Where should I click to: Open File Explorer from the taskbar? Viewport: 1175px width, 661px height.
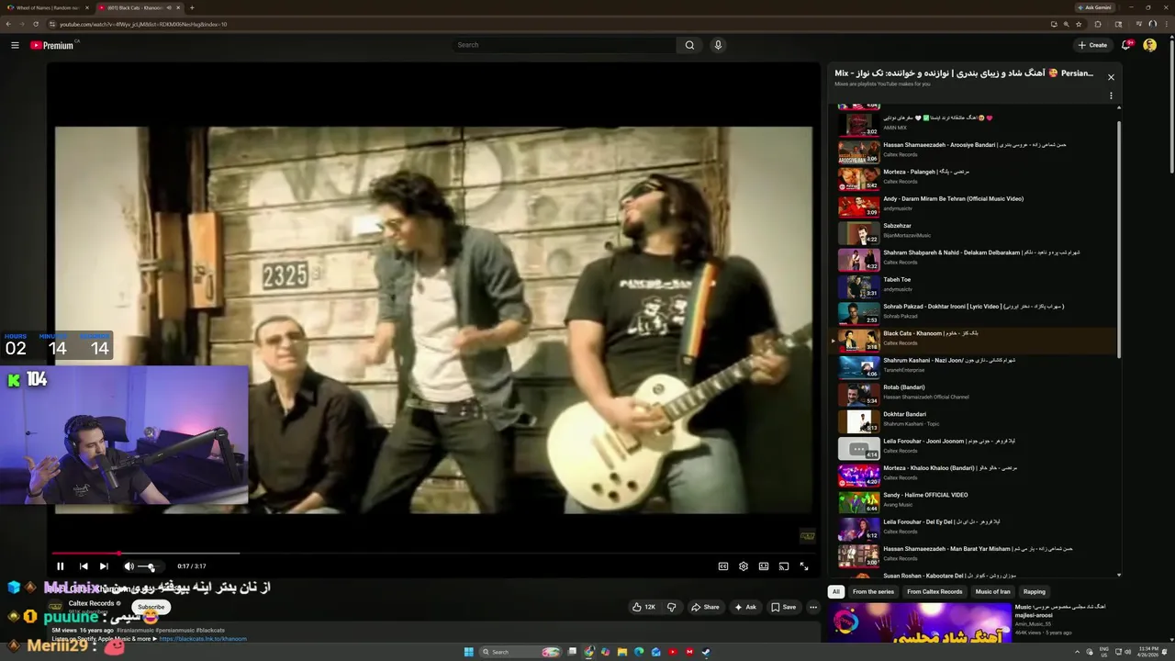point(622,652)
